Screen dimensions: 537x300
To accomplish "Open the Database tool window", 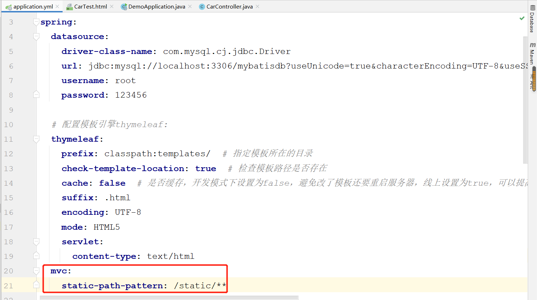I will tap(532, 19).
